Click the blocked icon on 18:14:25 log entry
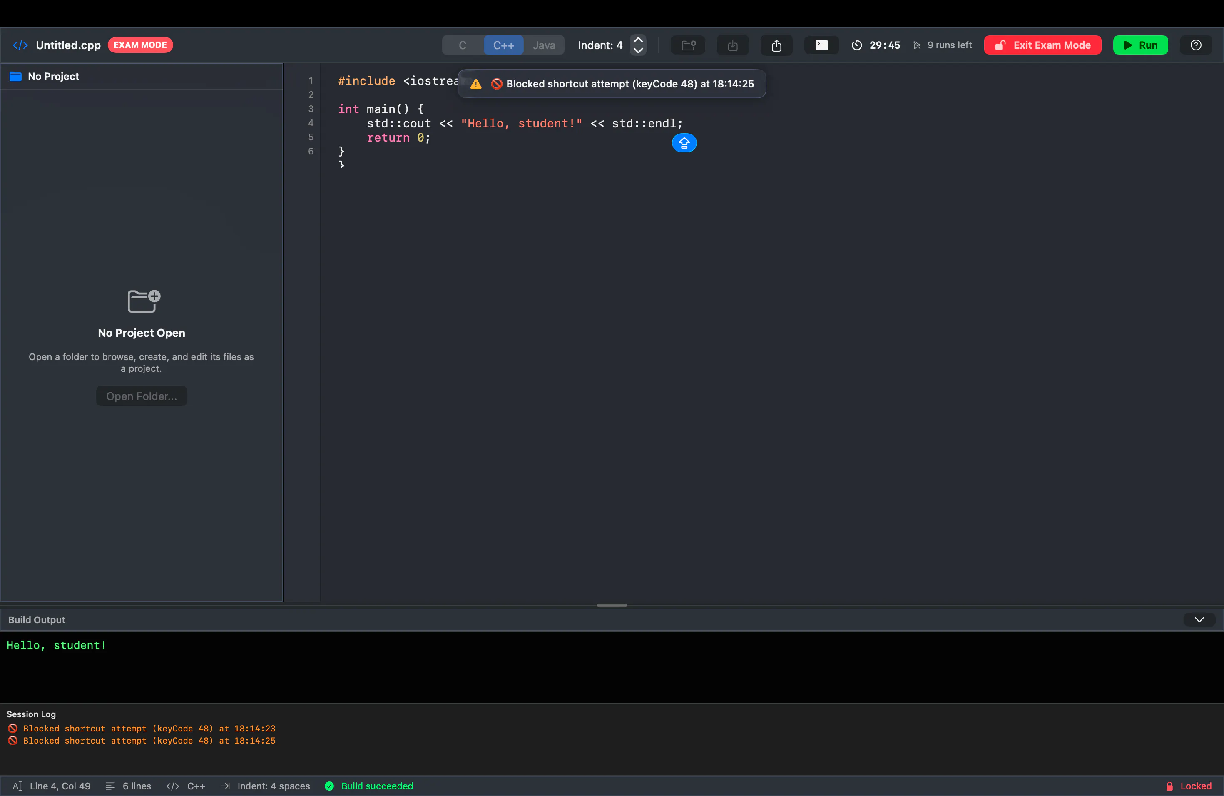Screen dimensions: 1224x796 pos(12,741)
